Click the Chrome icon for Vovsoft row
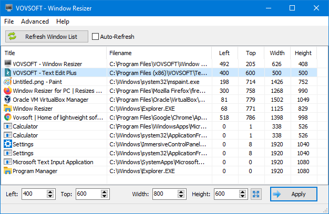 pos(7,117)
